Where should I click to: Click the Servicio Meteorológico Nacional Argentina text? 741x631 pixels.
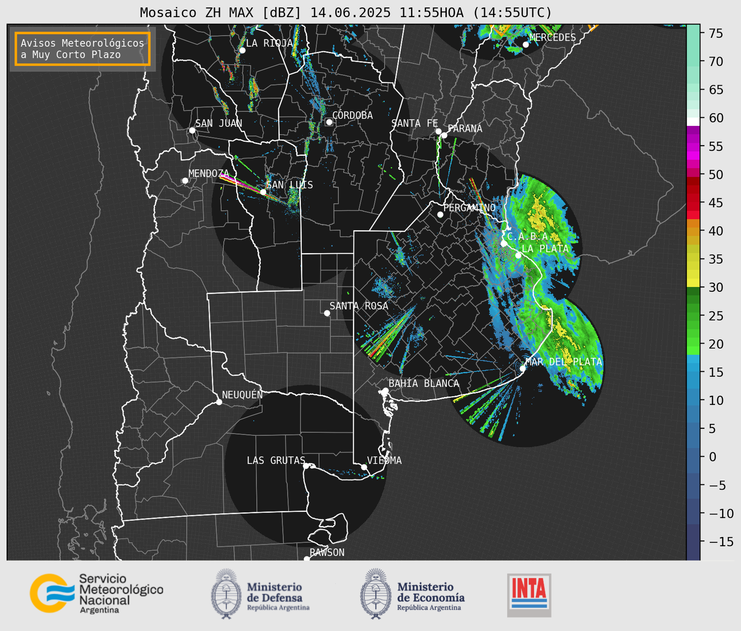tap(121, 594)
